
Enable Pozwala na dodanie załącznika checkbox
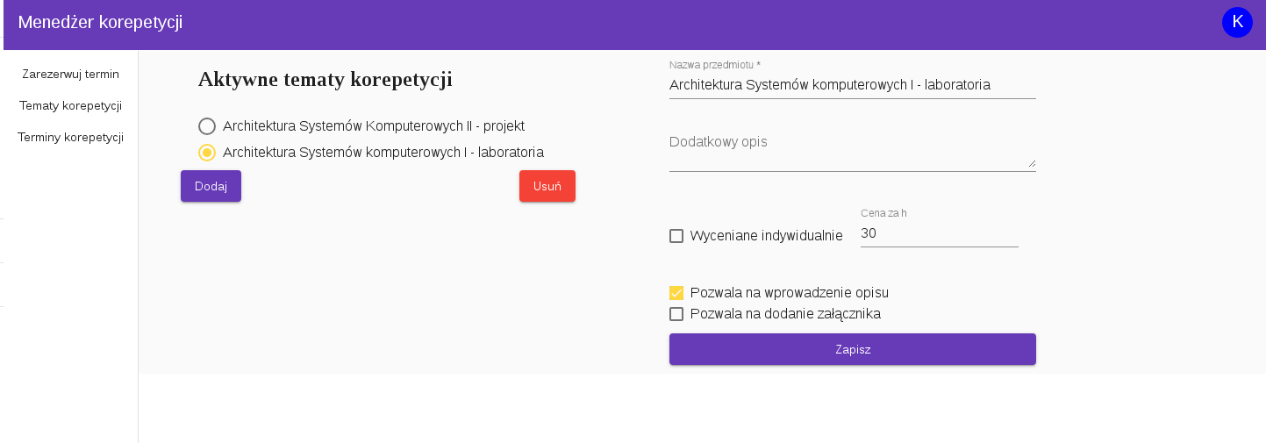(676, 314)
